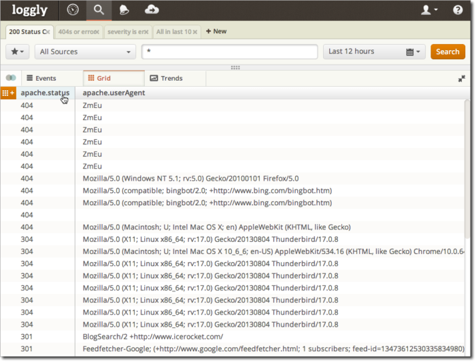This screenshot has width=476, height=362.
Task: Switch to the Trends tab
Action: pyautogui.click(x=166, y=78)
